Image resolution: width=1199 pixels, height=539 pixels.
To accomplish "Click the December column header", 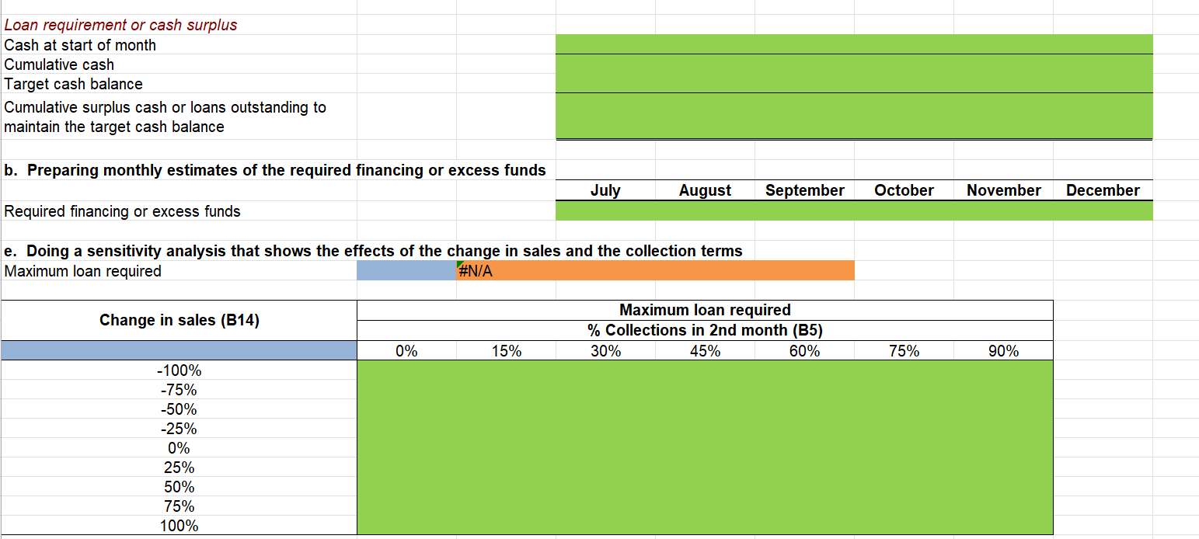I will (x=1103, y=190).
